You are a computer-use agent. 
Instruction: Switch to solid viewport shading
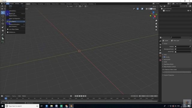pyautogui.click(x=151, y=9)
